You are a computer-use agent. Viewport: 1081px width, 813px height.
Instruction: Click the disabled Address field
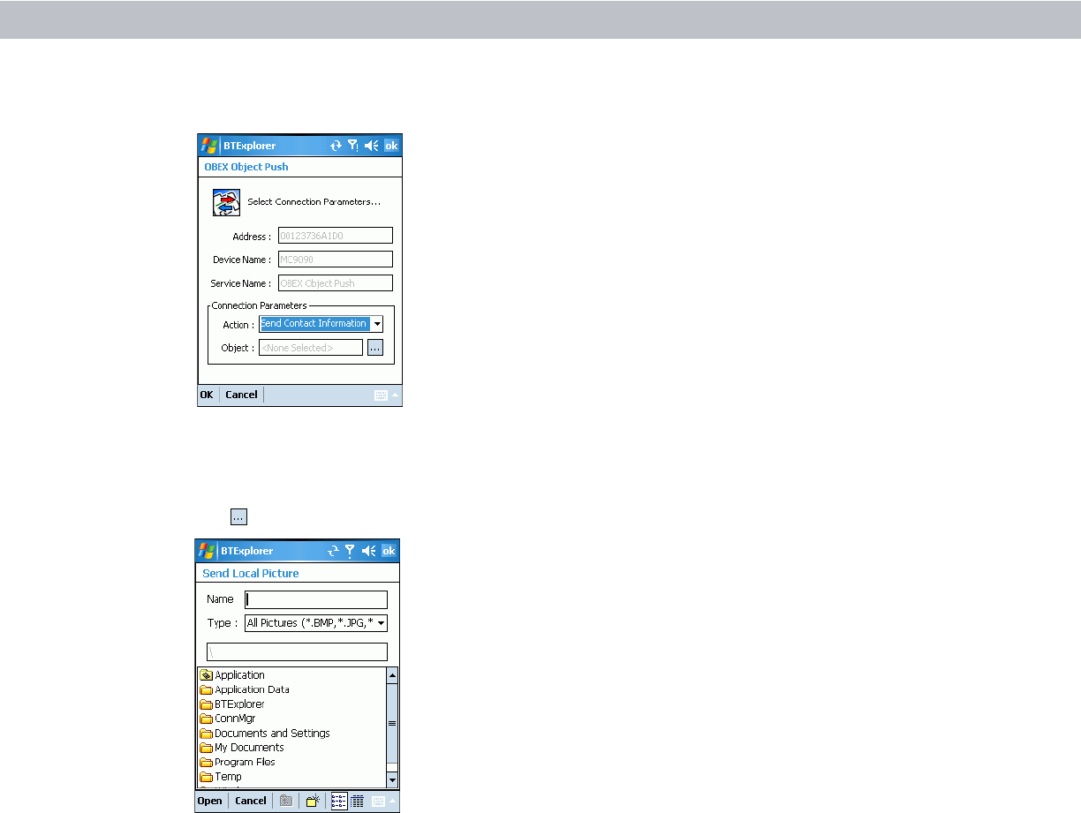click(335, 236)
